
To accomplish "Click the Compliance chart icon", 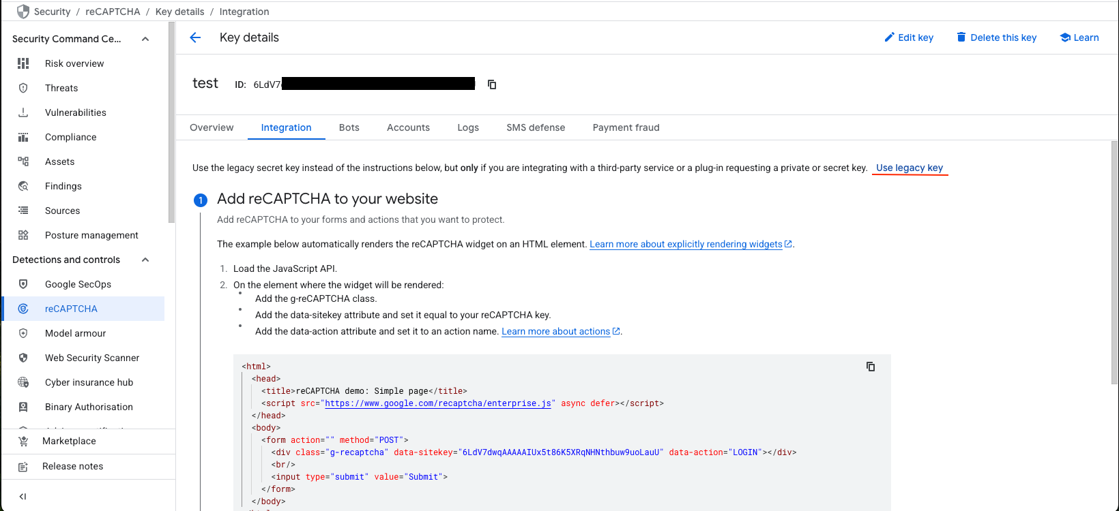I will point(23,137).
